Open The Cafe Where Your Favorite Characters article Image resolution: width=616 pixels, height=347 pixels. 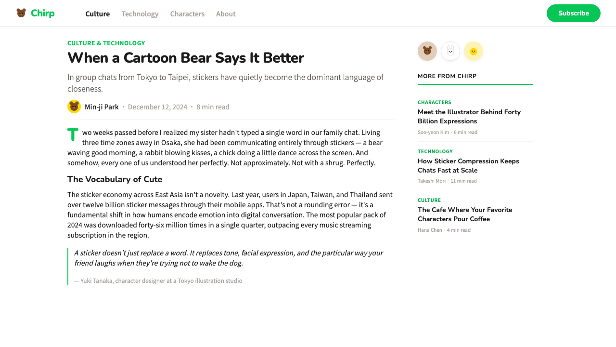(465, 214)
